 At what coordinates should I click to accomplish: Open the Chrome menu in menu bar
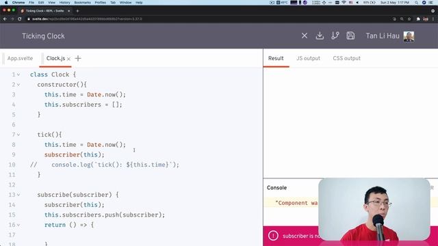(x=18, y=3)
